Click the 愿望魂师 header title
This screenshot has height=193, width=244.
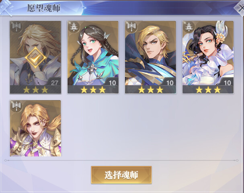click(43, 8)
